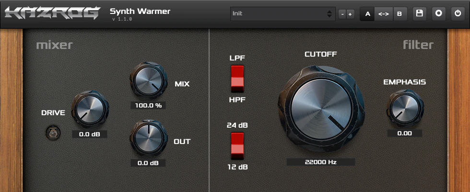
Task: Flip the small Drive toggle switch
Action: click(x=53, y=133)
